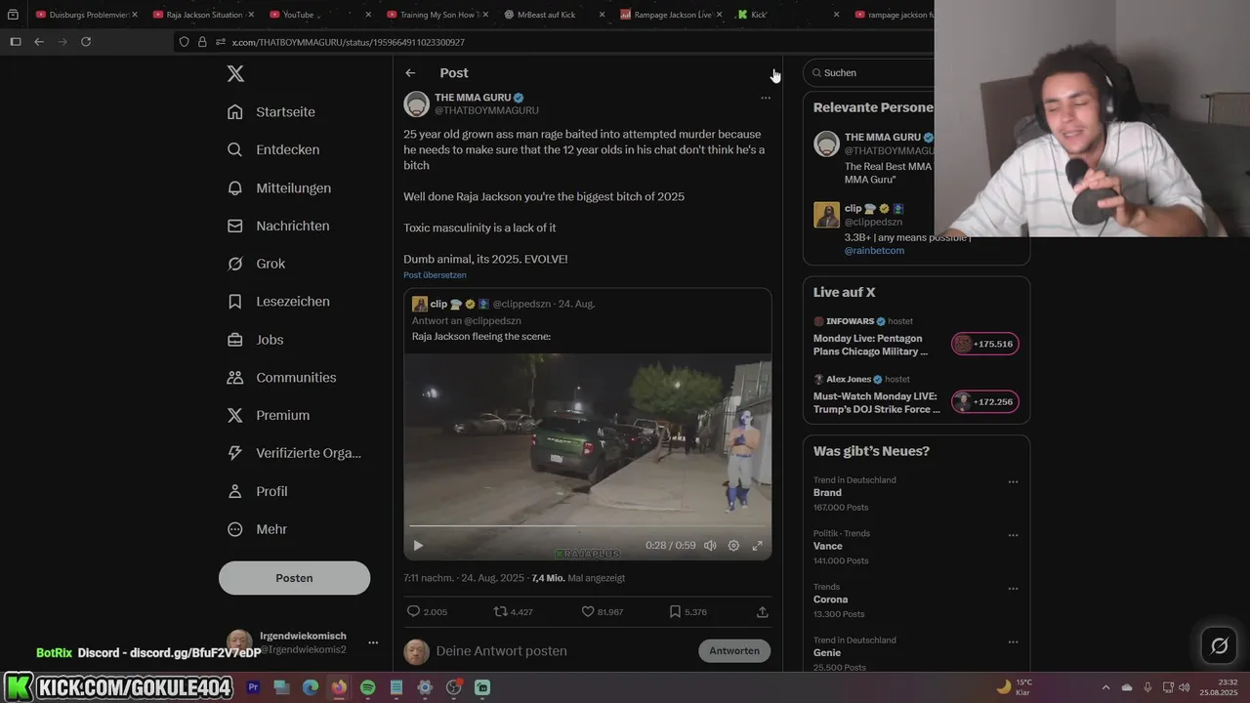Click back arrow next to Post heading
The image size is (1250, 703).
410,73
